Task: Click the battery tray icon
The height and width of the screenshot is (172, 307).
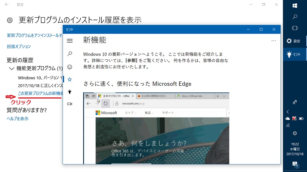Action: click(x=301, y=118)
